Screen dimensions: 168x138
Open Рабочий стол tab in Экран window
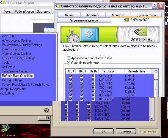pos(24,12)
